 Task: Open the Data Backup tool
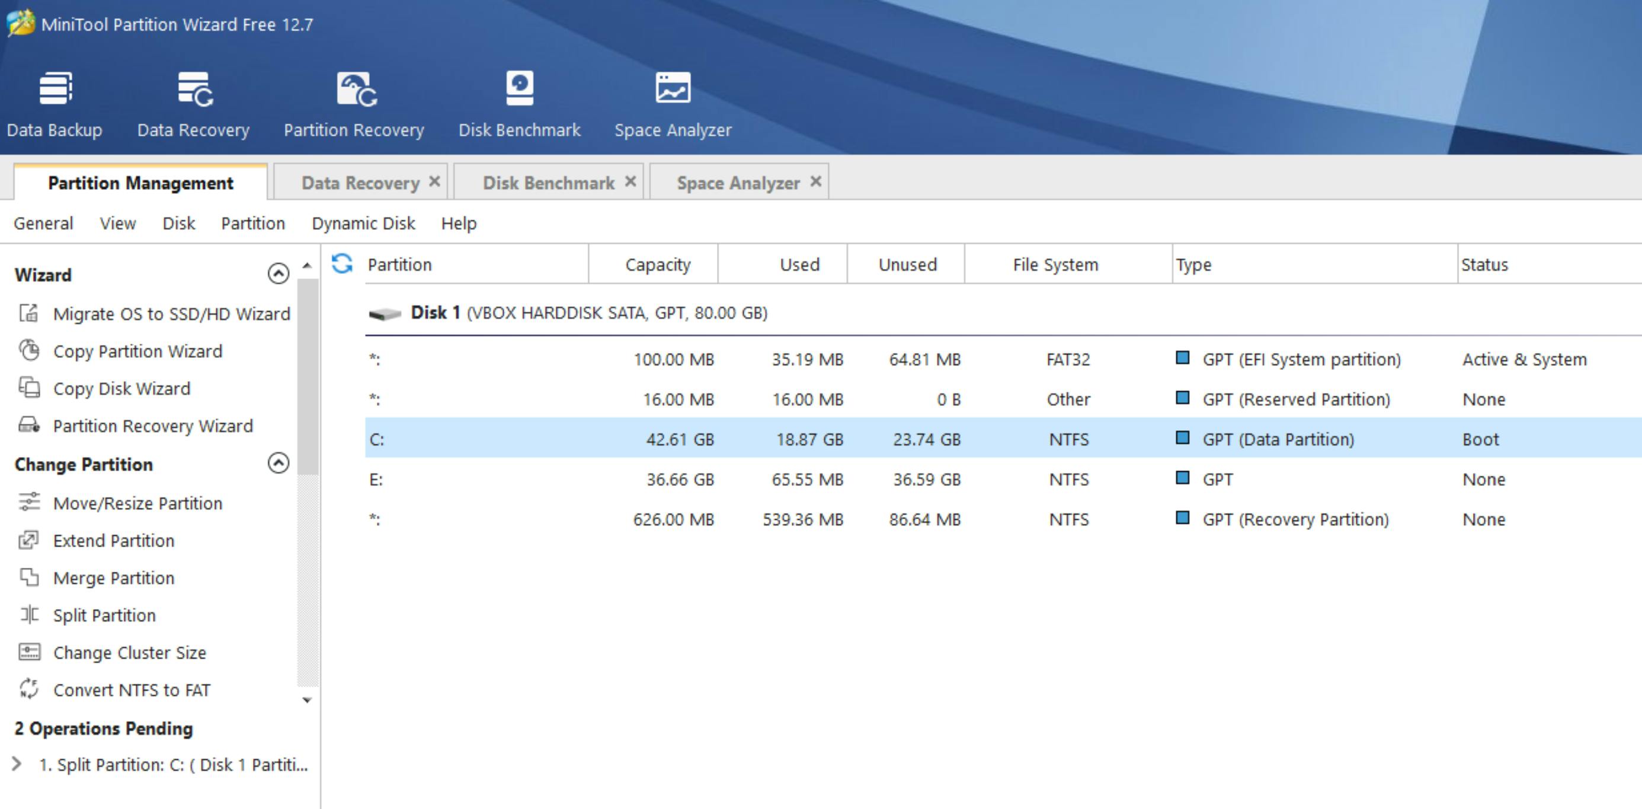[55, 104]
